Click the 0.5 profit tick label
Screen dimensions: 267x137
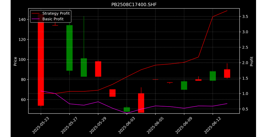244,109
